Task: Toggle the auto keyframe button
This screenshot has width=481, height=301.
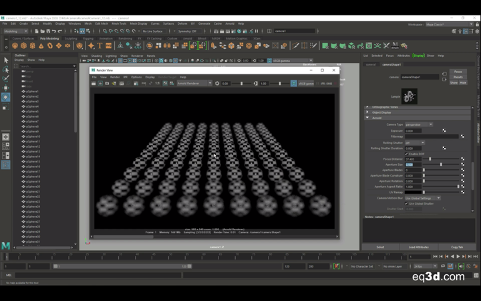Action: click(336, 266)
